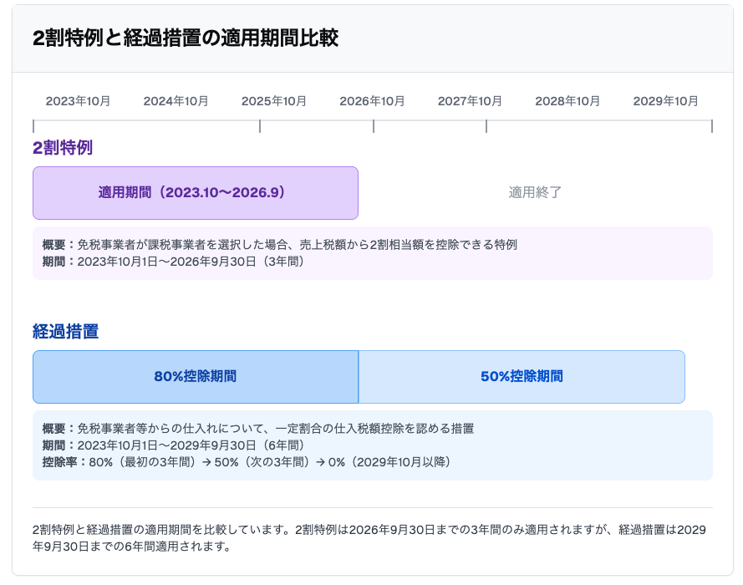This screenshot has width=743, height=585.
Task: Click the purple 2割特例 section heading
Action: 63,148
